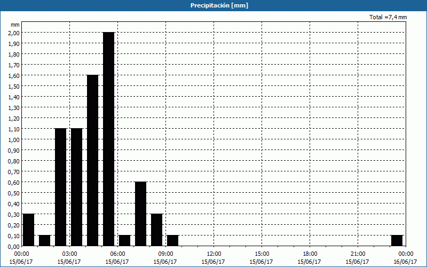The height and width of the screenshot is (267, 427).
Task: Click the 1,50 y-axis label
Action: click(x=15, y=86)
